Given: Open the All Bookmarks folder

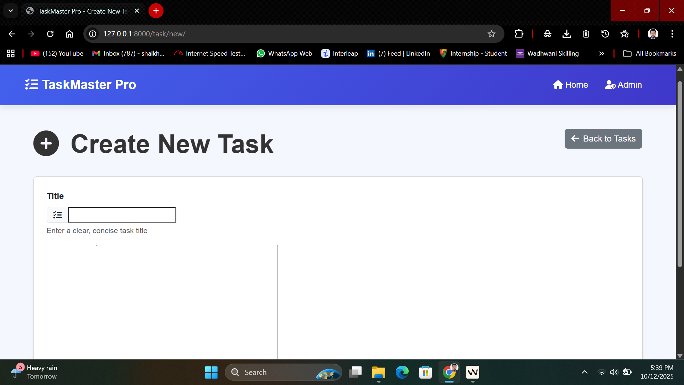Looking at the screenshot, I should pos(649,53).
